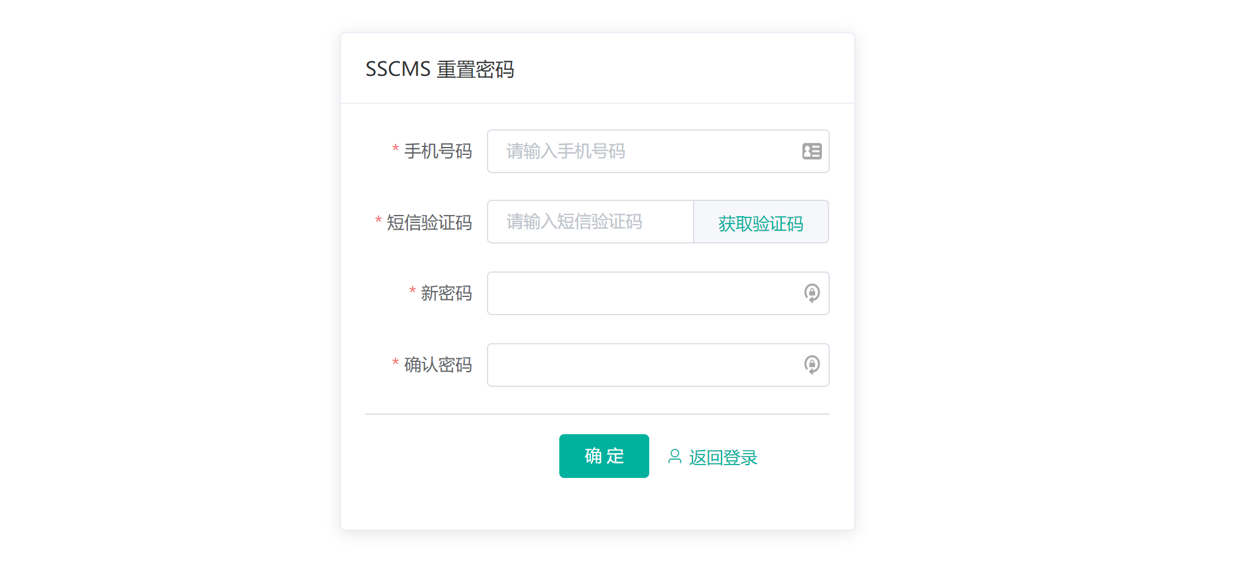
Task: Open 返回登录 to go back
Action: point(723,457)
